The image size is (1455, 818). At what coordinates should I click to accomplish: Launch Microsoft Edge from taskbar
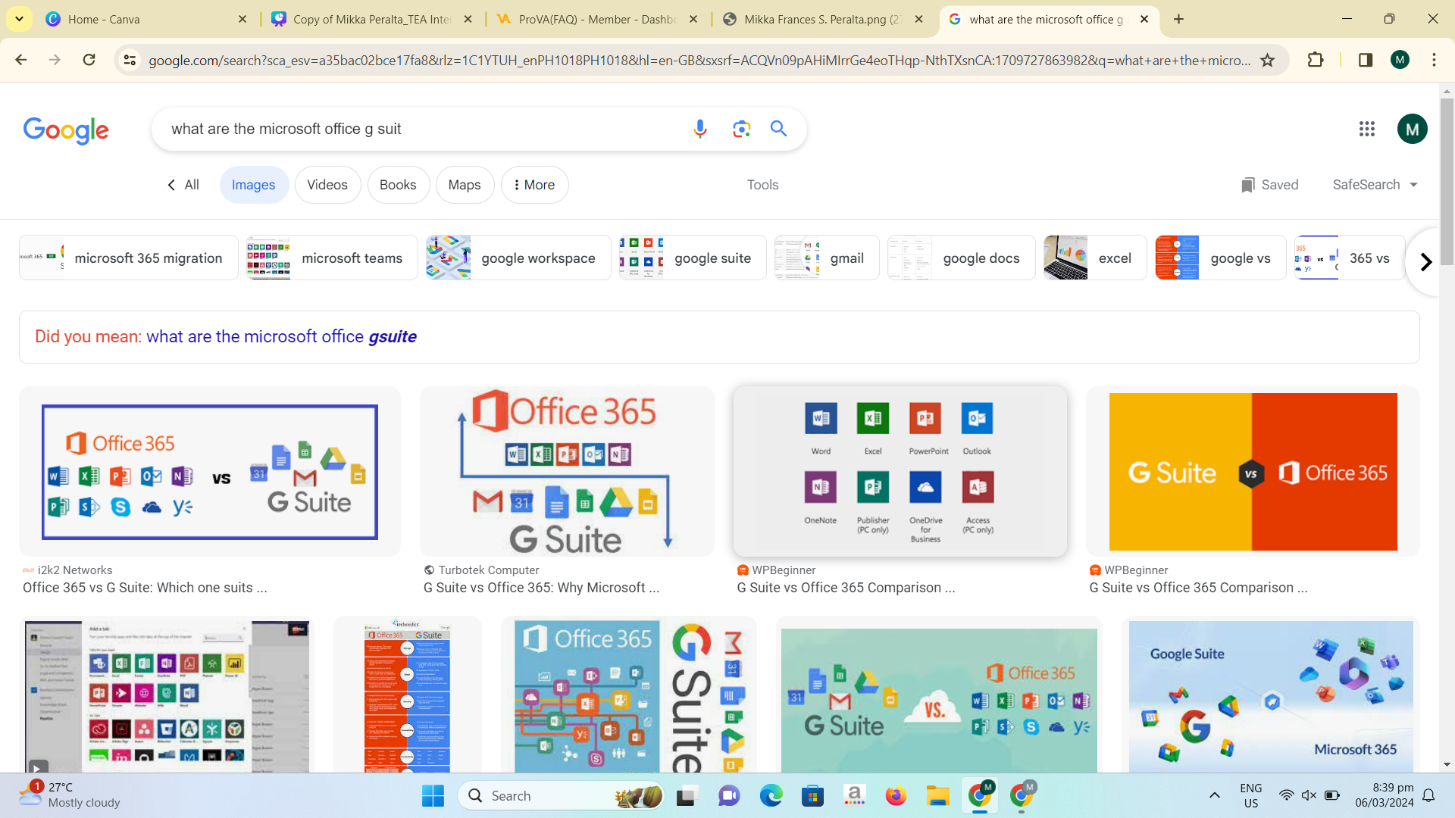click(771, 796)
